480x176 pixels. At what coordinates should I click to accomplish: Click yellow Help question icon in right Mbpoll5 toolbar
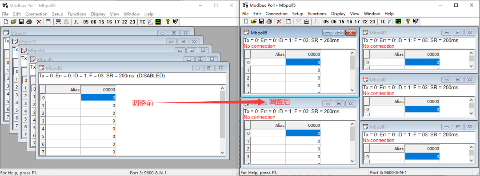[x=408, y=21]
